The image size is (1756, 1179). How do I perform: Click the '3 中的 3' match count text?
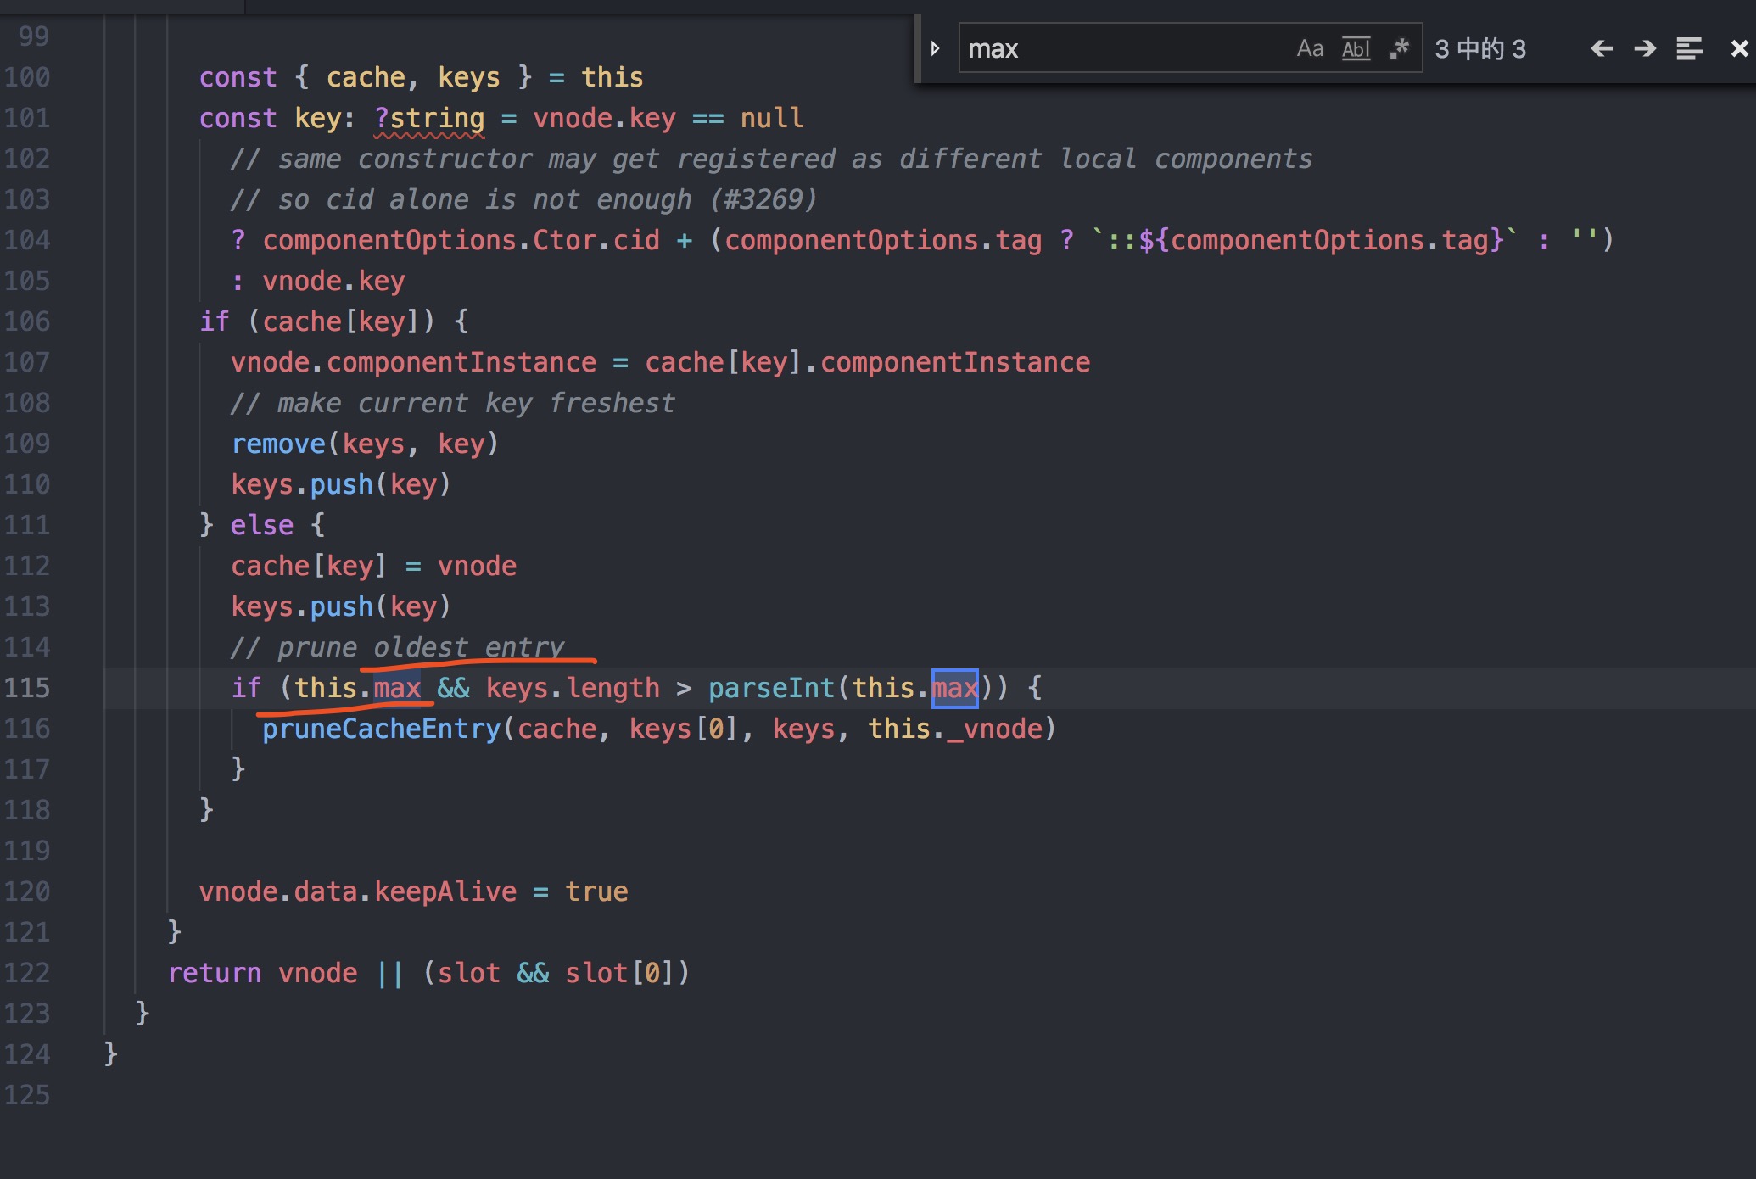coord(1479,49)
